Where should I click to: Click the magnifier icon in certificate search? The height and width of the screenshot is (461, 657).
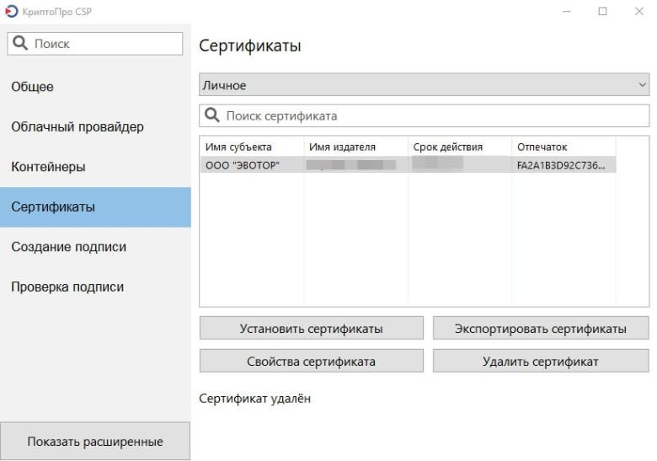pos(212,115)
